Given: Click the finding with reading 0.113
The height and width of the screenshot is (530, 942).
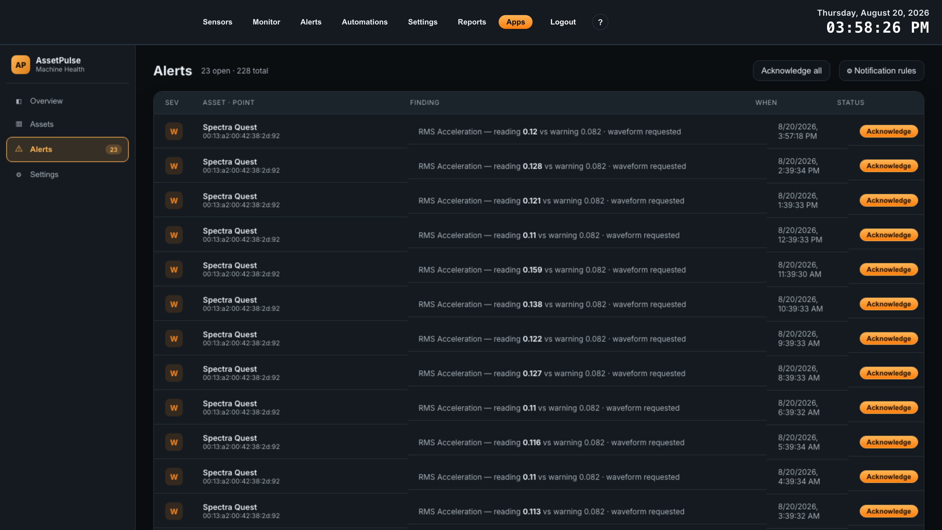Looking at the screenshot, I should [551, 512].
